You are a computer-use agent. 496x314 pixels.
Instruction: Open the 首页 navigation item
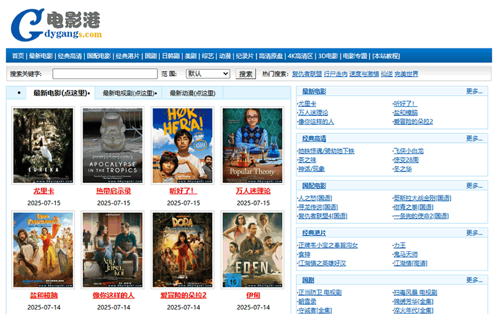18,56
